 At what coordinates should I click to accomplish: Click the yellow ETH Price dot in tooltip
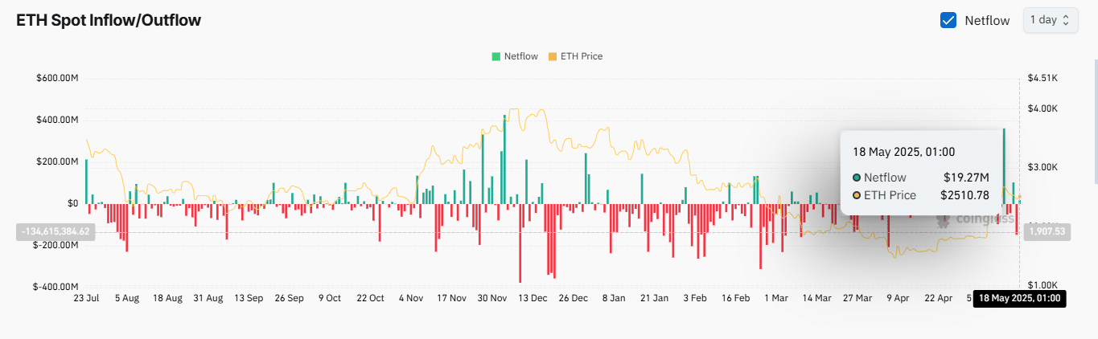857,195
